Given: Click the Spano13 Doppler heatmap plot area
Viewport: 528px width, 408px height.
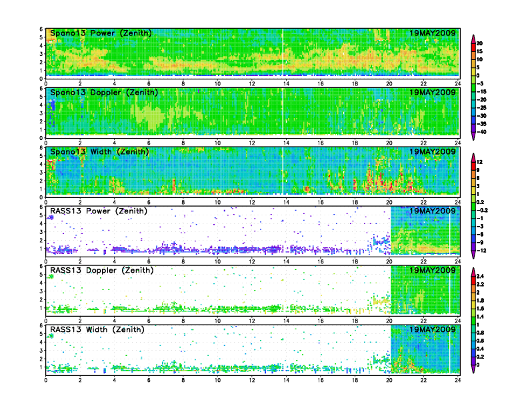Looking at the screenshot, I should coord(253,113).
